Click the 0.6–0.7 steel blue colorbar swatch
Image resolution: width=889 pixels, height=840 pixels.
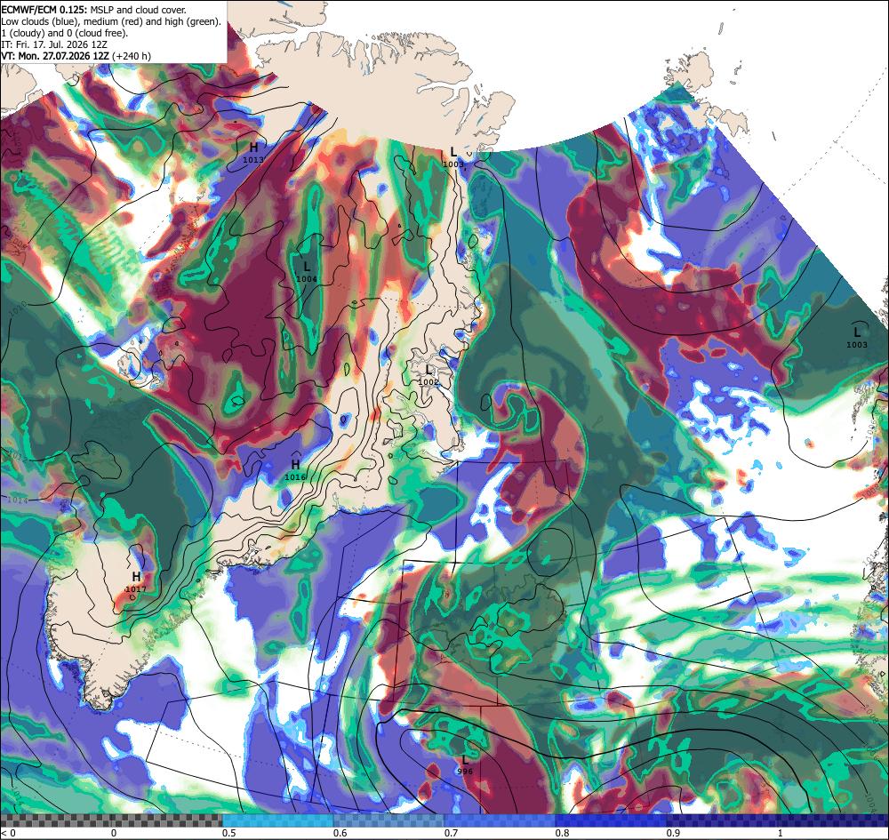pos(389,820)
